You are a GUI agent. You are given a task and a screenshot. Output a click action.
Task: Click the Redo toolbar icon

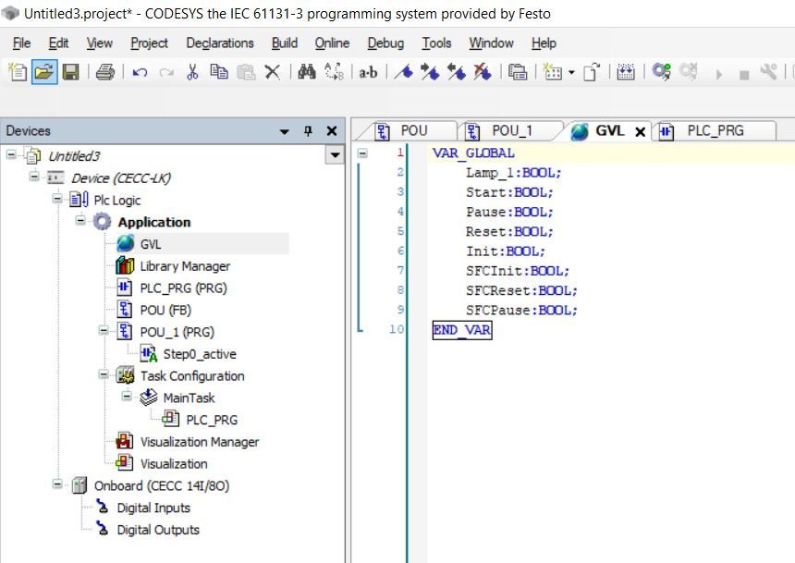[x=166, y=72]
